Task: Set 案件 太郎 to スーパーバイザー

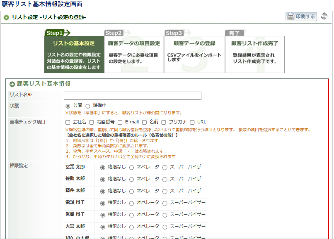Action: click(x=165, y=191)
